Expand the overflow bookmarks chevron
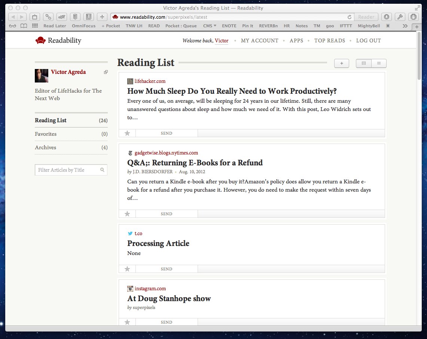 405,27
